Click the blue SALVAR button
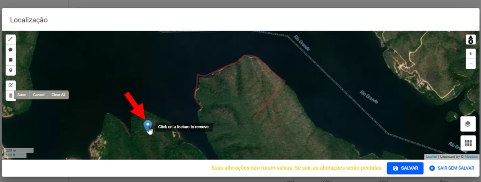 pos(405,168)
